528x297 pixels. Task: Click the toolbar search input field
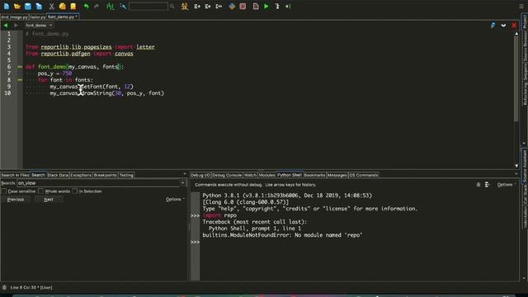[148, 6]
